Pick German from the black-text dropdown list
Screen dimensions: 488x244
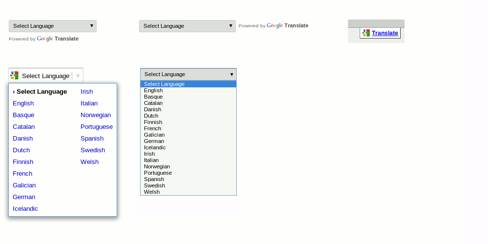pos(154,141)
